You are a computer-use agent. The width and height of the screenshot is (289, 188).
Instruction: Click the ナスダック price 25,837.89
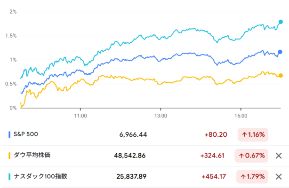coord(131,177)
